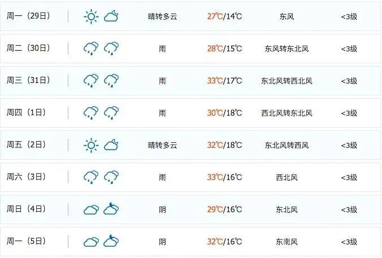Click the sunny icon for Monday 29日
The height and width of the screenshot is (258, 382).
(91, 16)
